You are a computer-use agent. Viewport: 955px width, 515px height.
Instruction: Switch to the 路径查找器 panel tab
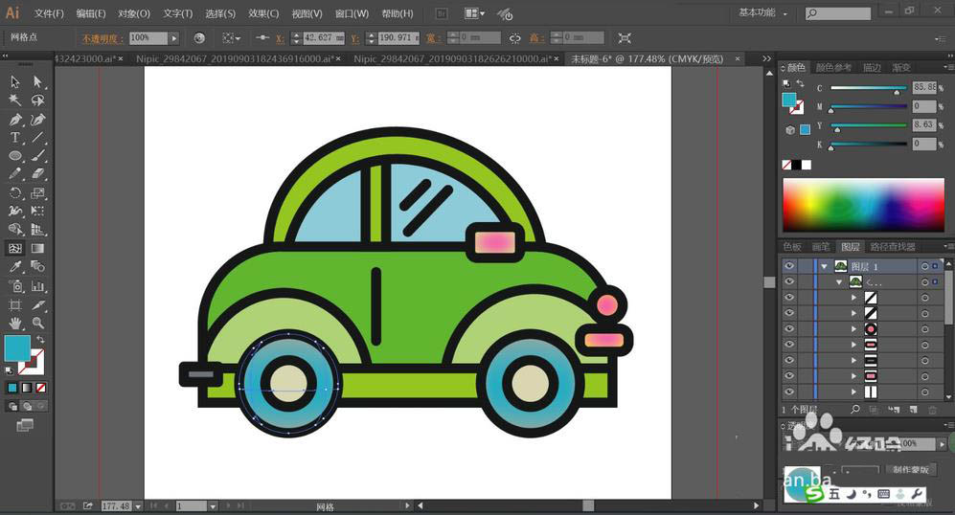click(892, 247)
